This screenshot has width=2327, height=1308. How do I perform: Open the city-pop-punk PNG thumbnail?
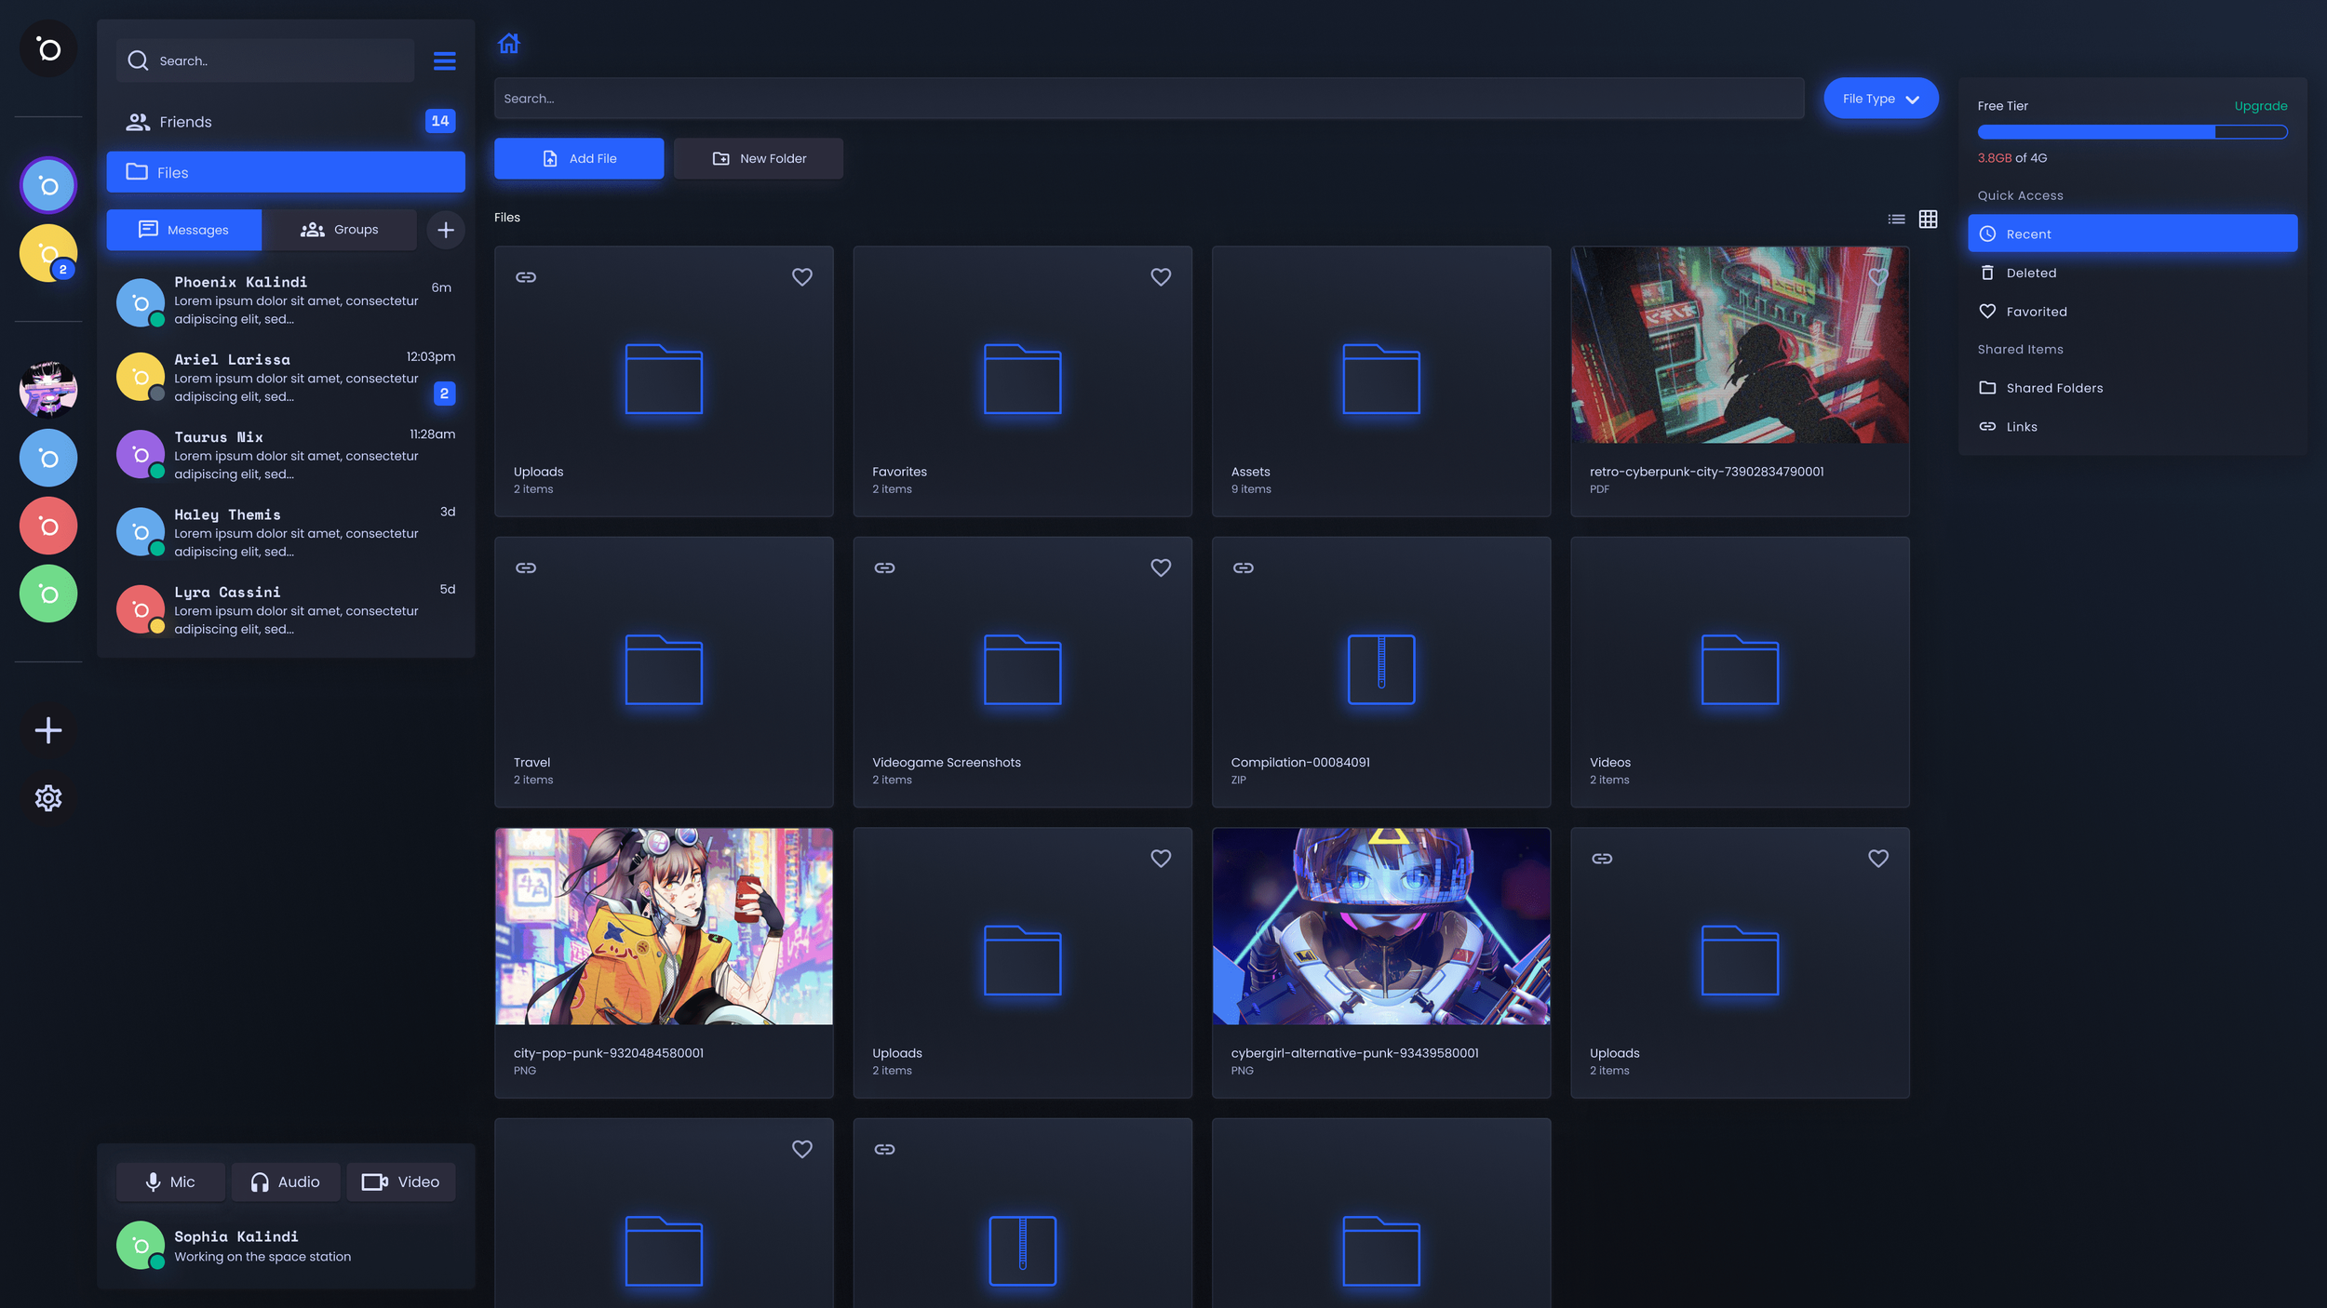664,927
